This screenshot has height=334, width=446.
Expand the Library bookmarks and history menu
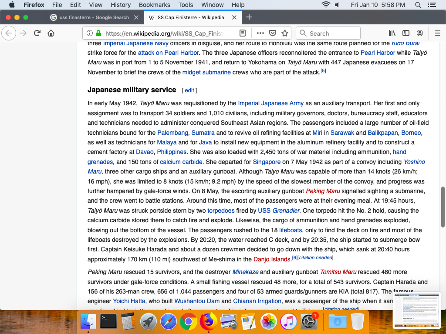point(392,33)
